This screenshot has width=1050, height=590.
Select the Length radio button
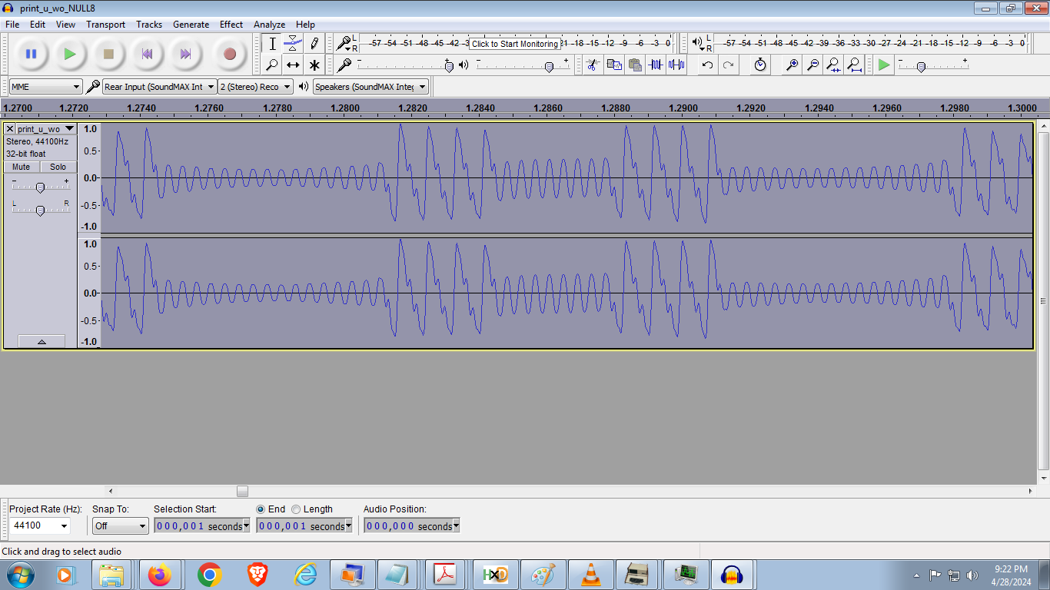pos(296,509)
